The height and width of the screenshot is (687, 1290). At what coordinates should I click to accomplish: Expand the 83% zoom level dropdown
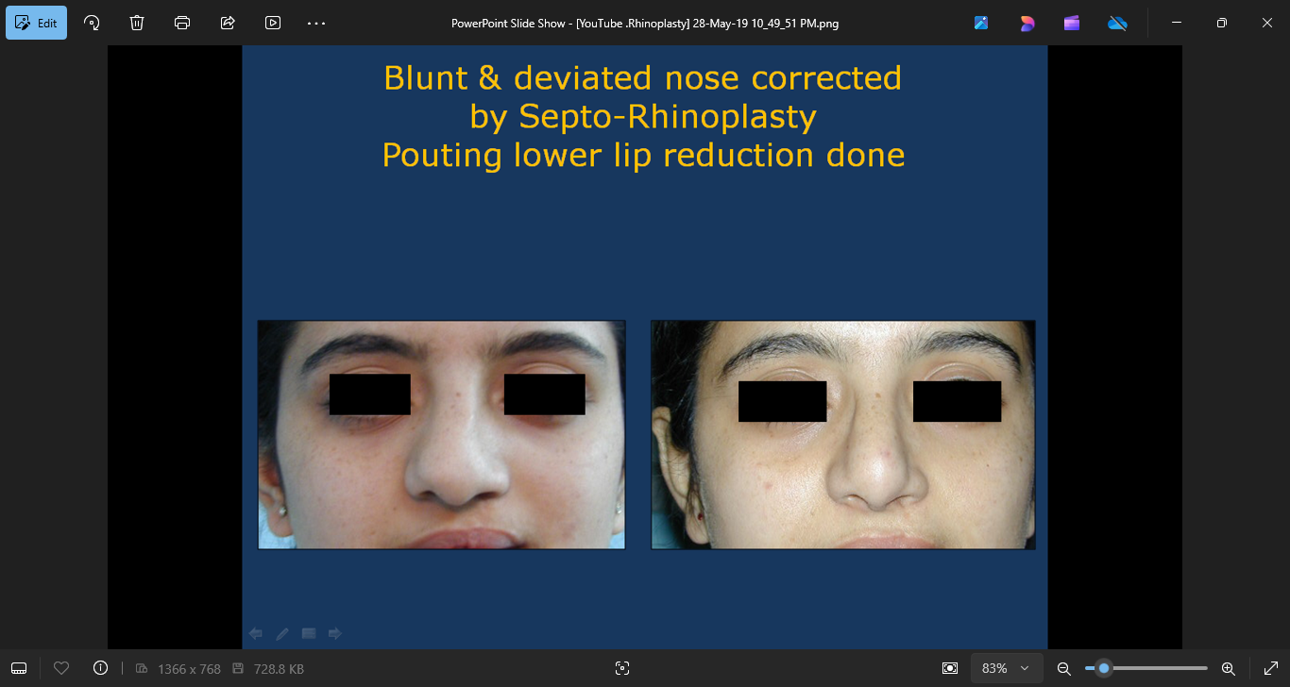click(1007, 668)
